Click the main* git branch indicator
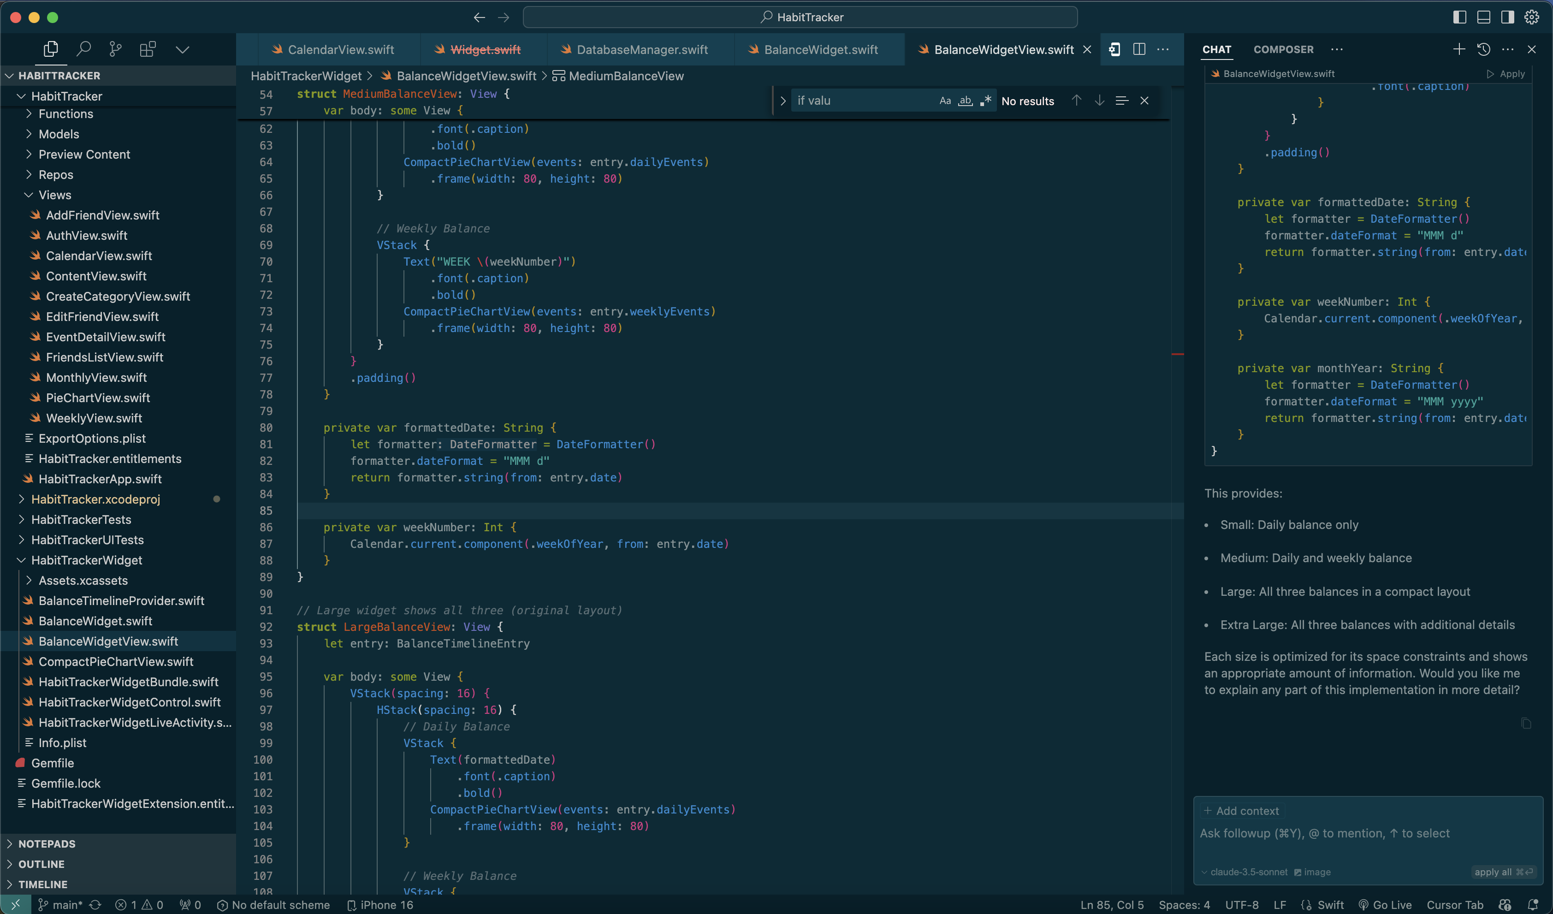This screenshot has width=1553, height=914. pos(60,905)
